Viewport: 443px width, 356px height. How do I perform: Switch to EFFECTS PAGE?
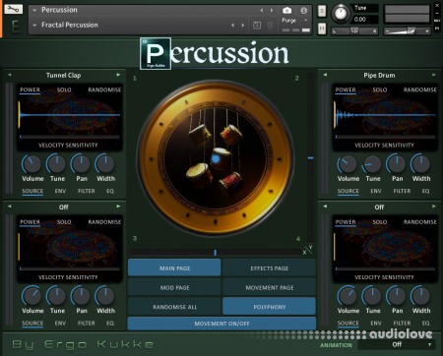pyautogui.click(x=269, y=267)
